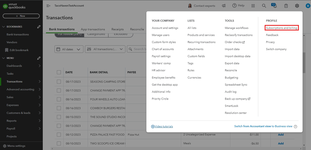
Task: Open the notifications bell icon
Action: pyautogui.click(x=275, y=6)
